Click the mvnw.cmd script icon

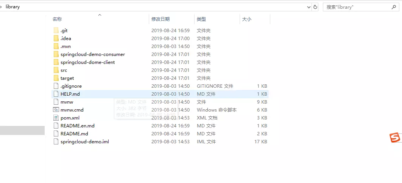(56, 110)
